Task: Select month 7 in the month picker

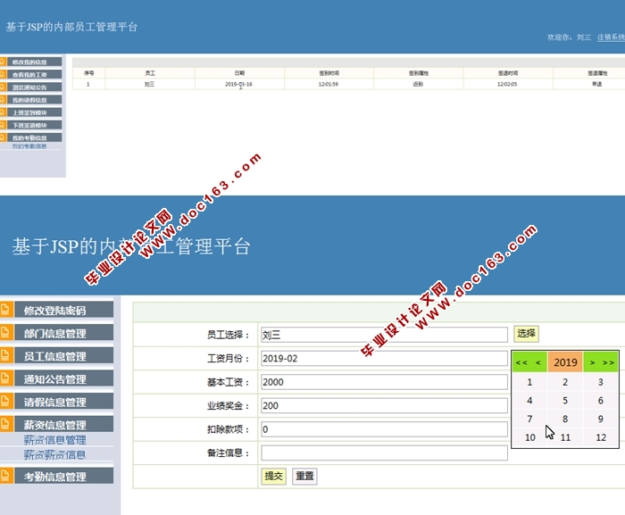Action: [529, 419]
